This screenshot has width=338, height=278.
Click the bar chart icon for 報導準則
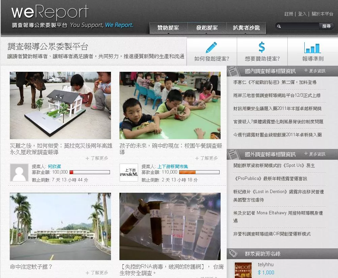(312, 48)
